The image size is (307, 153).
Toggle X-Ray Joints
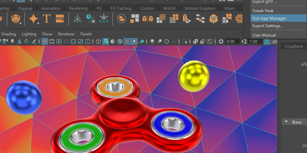click(210, 41)
